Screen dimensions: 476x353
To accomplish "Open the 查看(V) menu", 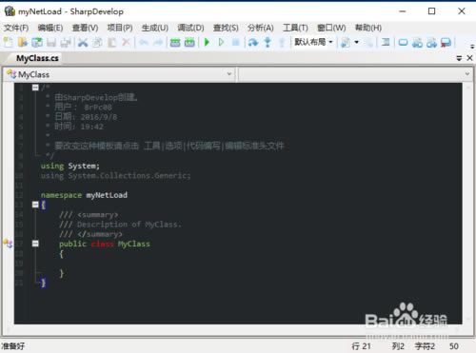I will coord(85,28).
